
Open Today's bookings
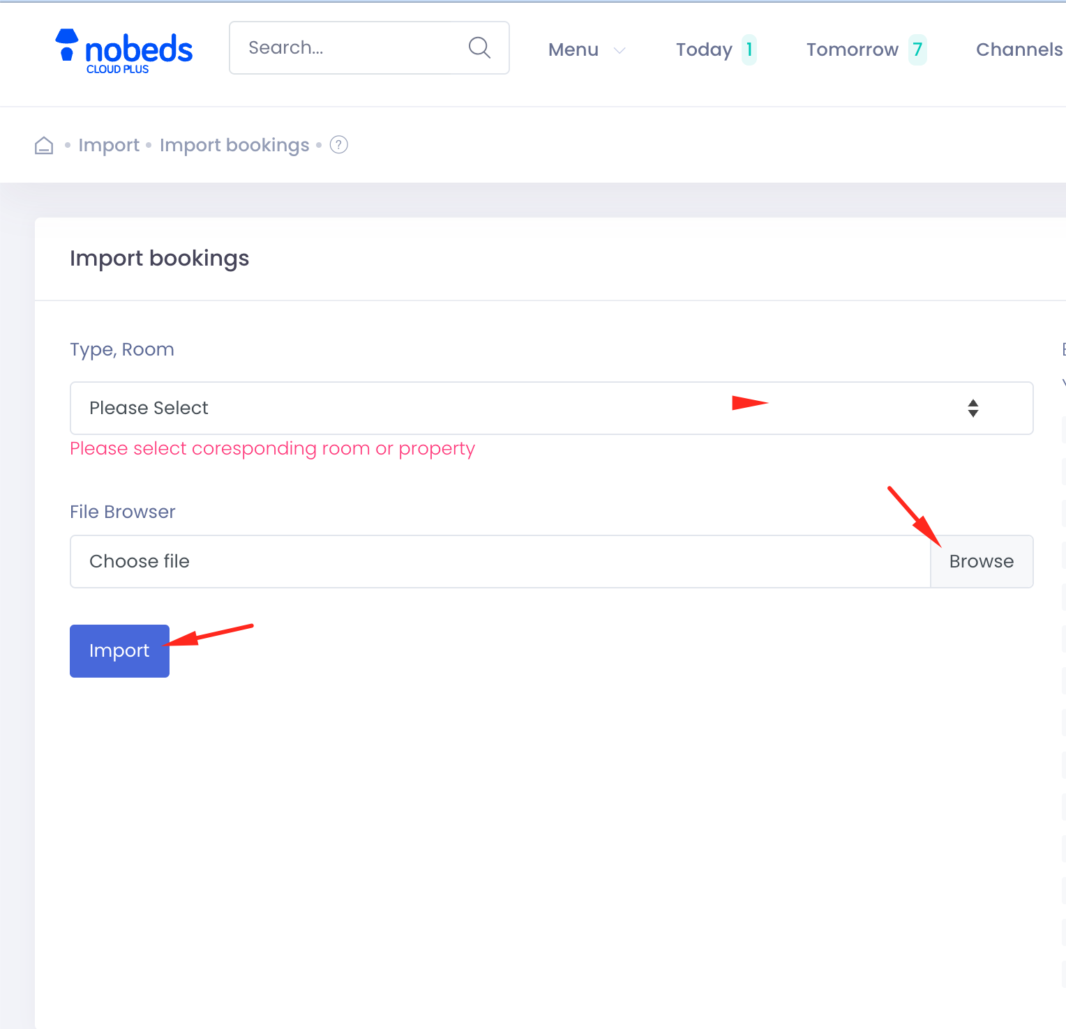coord(703,49)
